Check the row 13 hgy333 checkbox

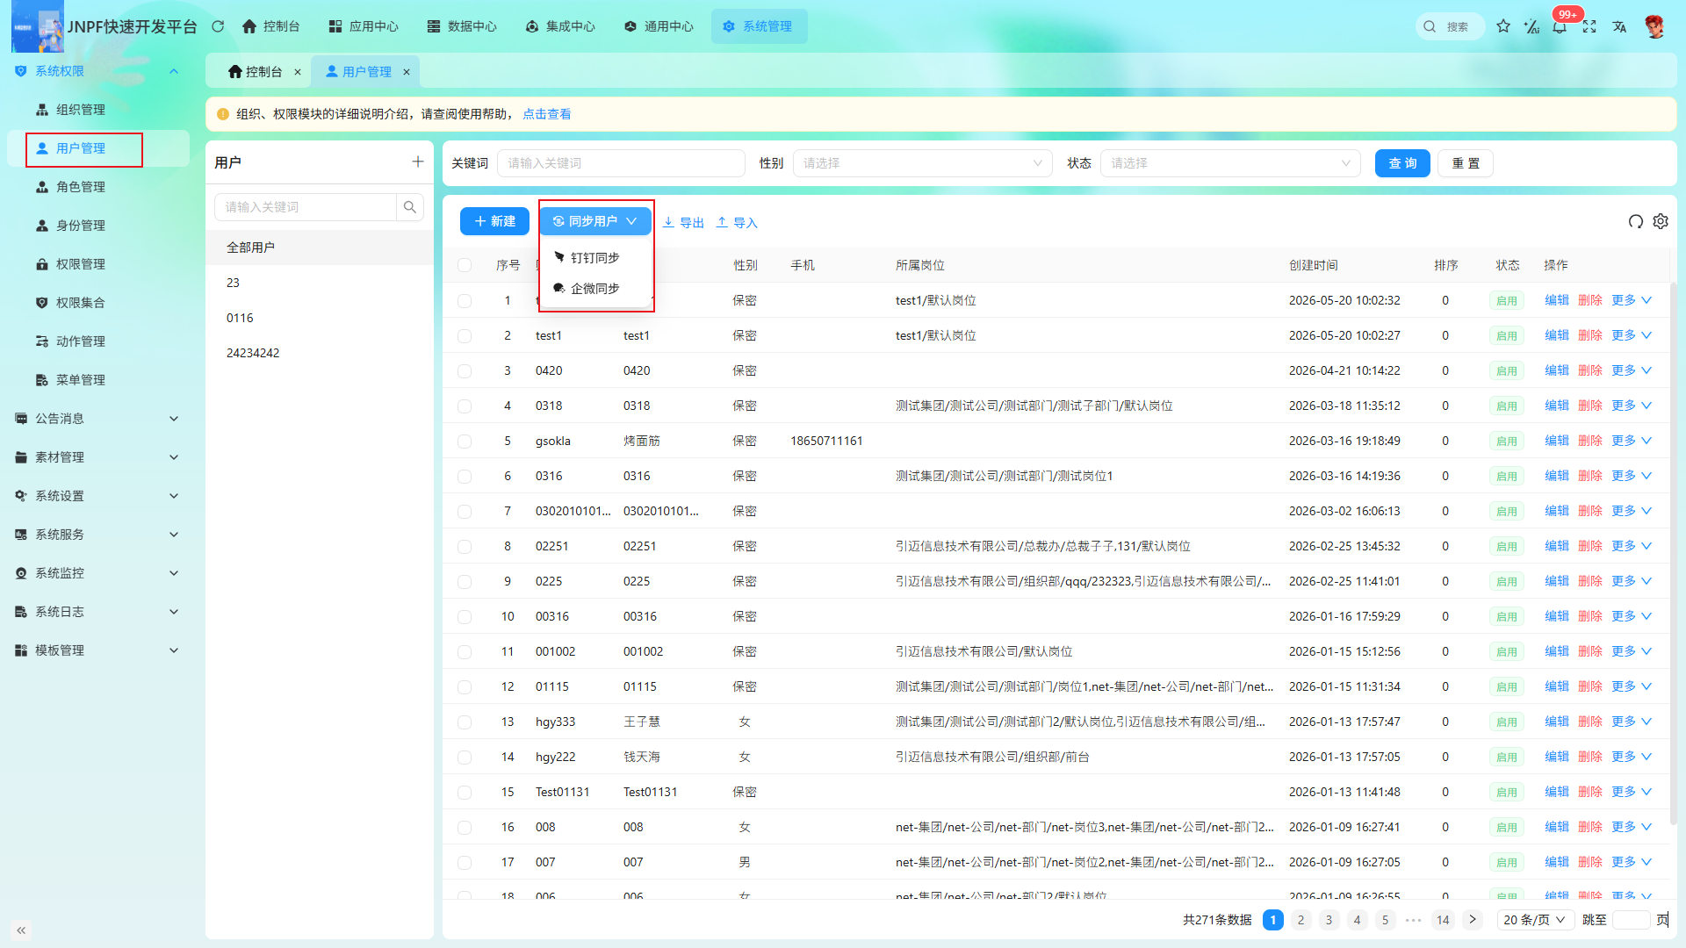[x=465, y=722]
